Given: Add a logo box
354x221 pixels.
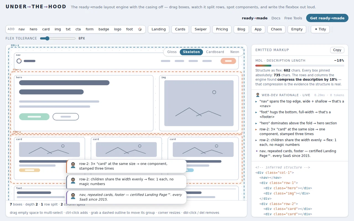Looking at the screenshot, I should 118,29.
